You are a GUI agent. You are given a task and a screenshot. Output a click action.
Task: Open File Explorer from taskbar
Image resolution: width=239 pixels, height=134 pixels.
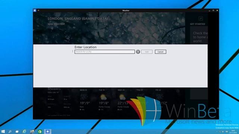32,131
